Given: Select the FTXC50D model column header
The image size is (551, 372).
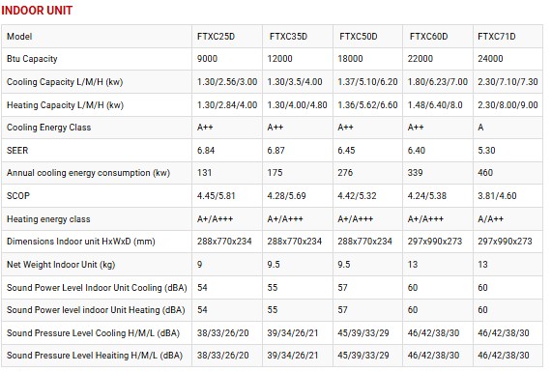Looking at the screenshot, I should click(358, 36).
